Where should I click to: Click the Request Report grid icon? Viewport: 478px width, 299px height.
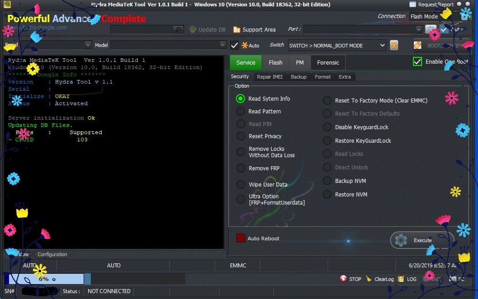(412, 4)
